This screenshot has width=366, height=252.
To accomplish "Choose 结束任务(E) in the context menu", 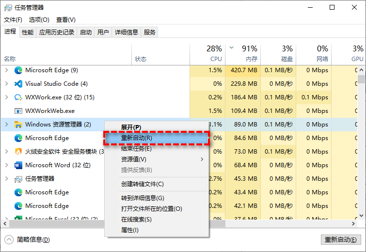I will coord(157,149).
